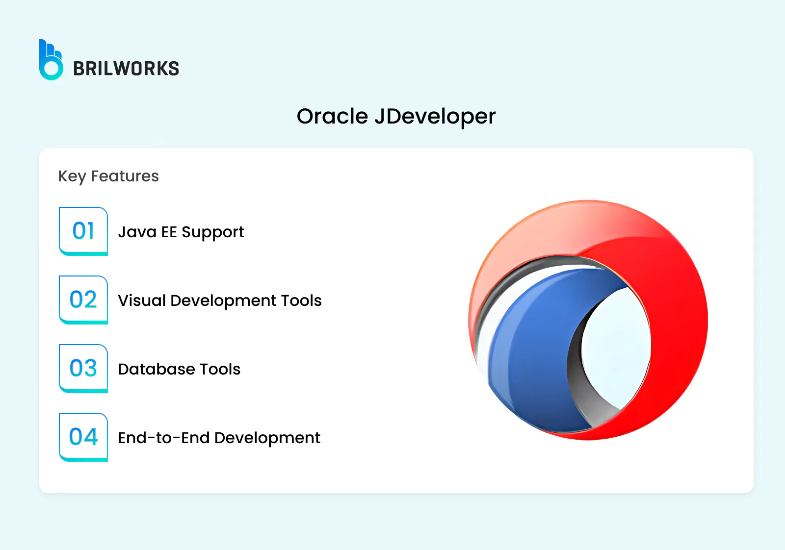
Task: Click the numbered badge 01
Action: point(82,230)
